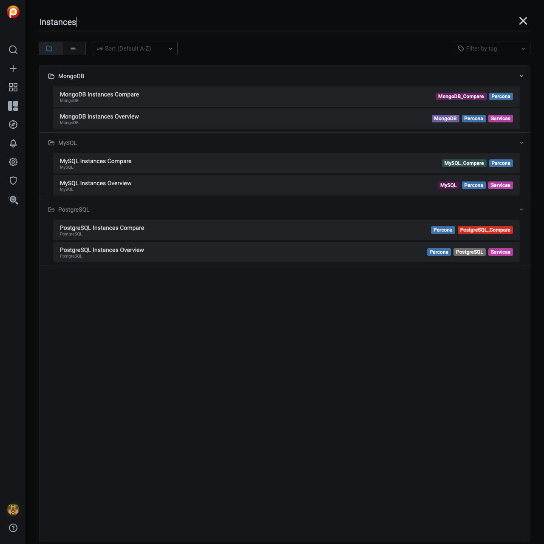Click the Percona PMM logo
Viewport: 544px width, 544px height.
13,12
